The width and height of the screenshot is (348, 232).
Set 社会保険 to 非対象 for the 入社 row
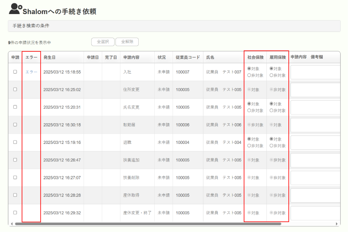tap(249, 75)
